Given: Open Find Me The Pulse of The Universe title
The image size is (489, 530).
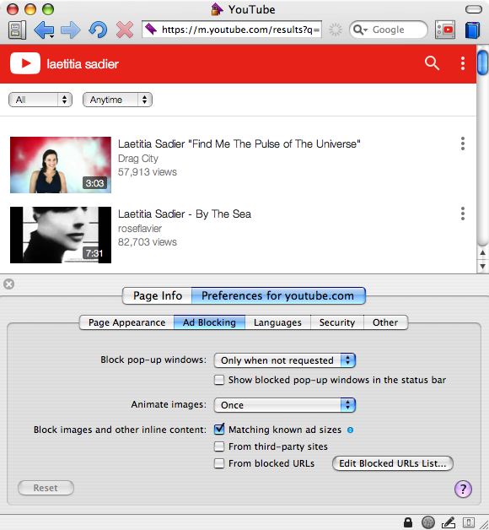Looking at the screenshot, I should (239, 144).
